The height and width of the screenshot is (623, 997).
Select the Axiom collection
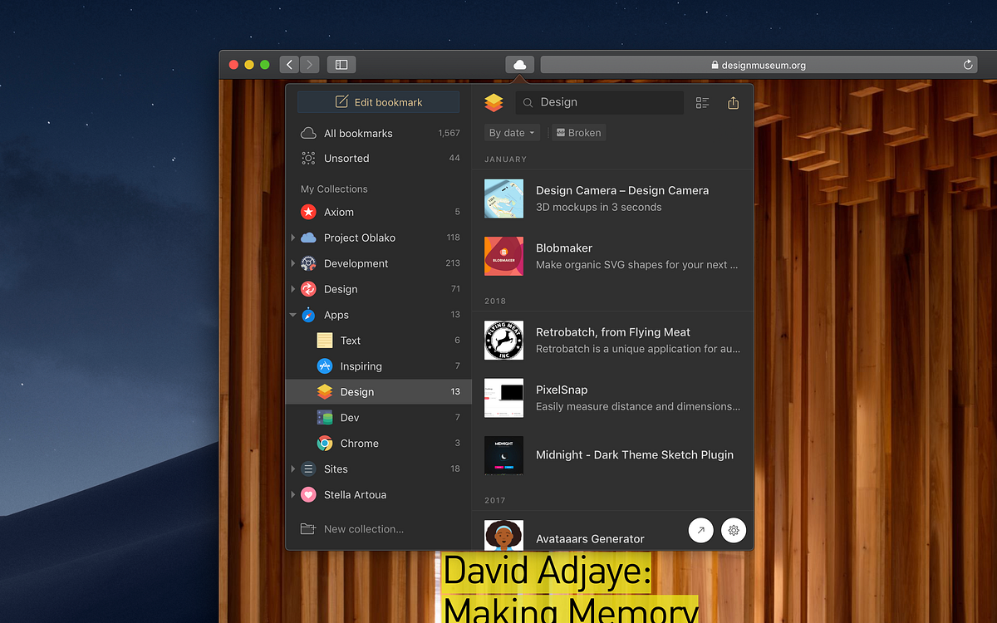point(379,212)
